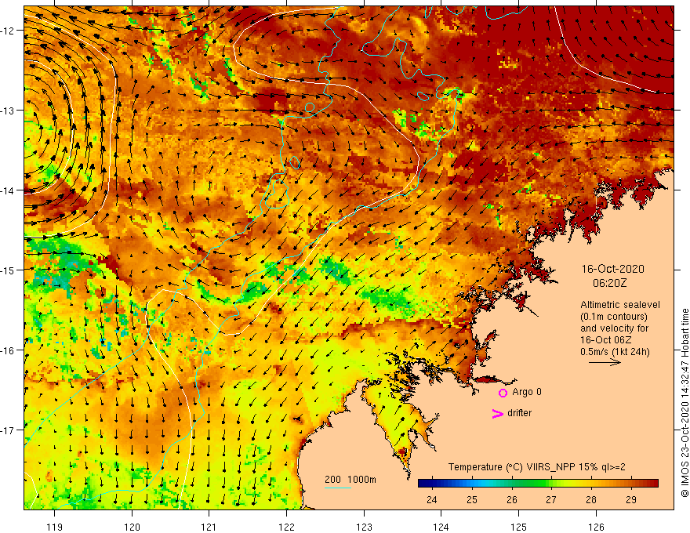Click the 26 value on temperature scale
The height and width of the screenshot is (533, 690).
(512, 499)
